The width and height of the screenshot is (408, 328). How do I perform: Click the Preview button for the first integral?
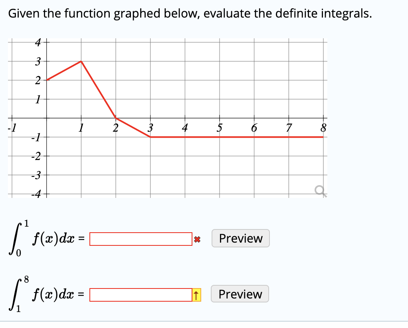(x=240, y=238)
